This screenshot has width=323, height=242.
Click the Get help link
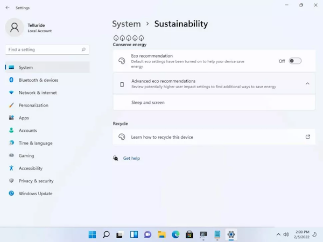tap(131, 158)
